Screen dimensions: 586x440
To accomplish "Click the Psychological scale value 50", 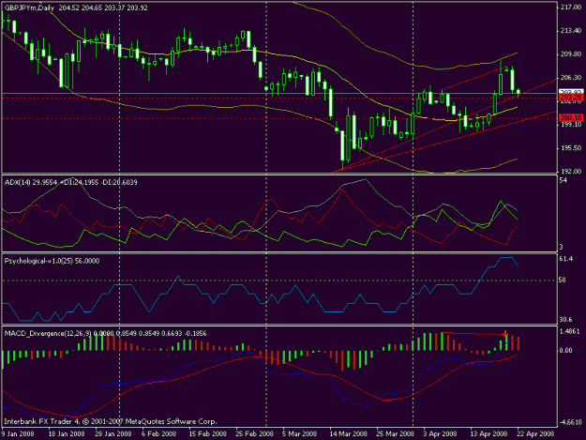I will (x=563, y=280).
